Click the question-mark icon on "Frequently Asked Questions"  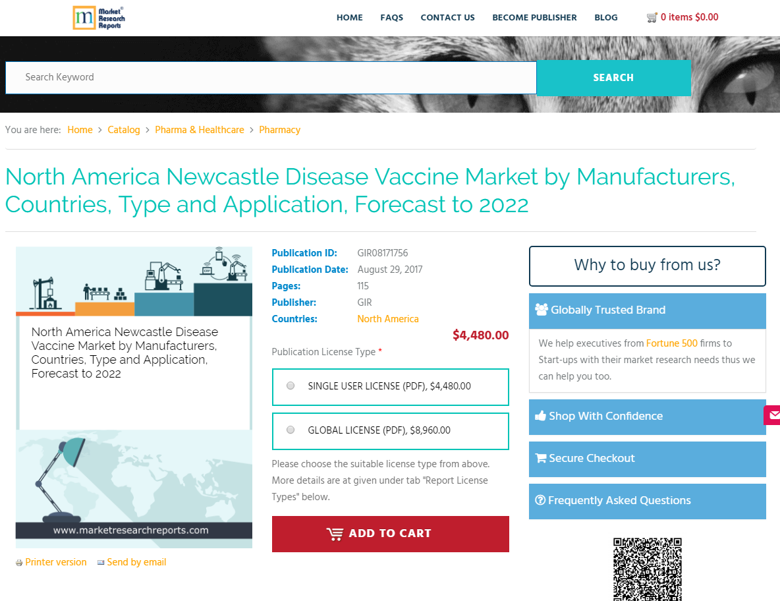pos(541,500)
